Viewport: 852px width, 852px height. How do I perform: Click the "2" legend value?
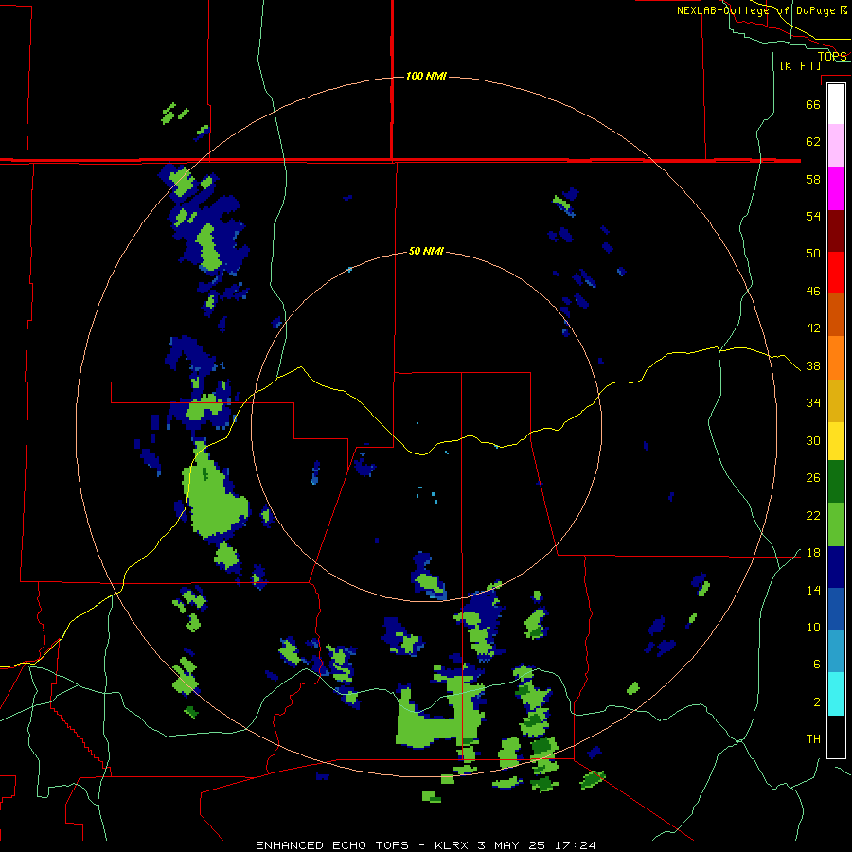817,702
